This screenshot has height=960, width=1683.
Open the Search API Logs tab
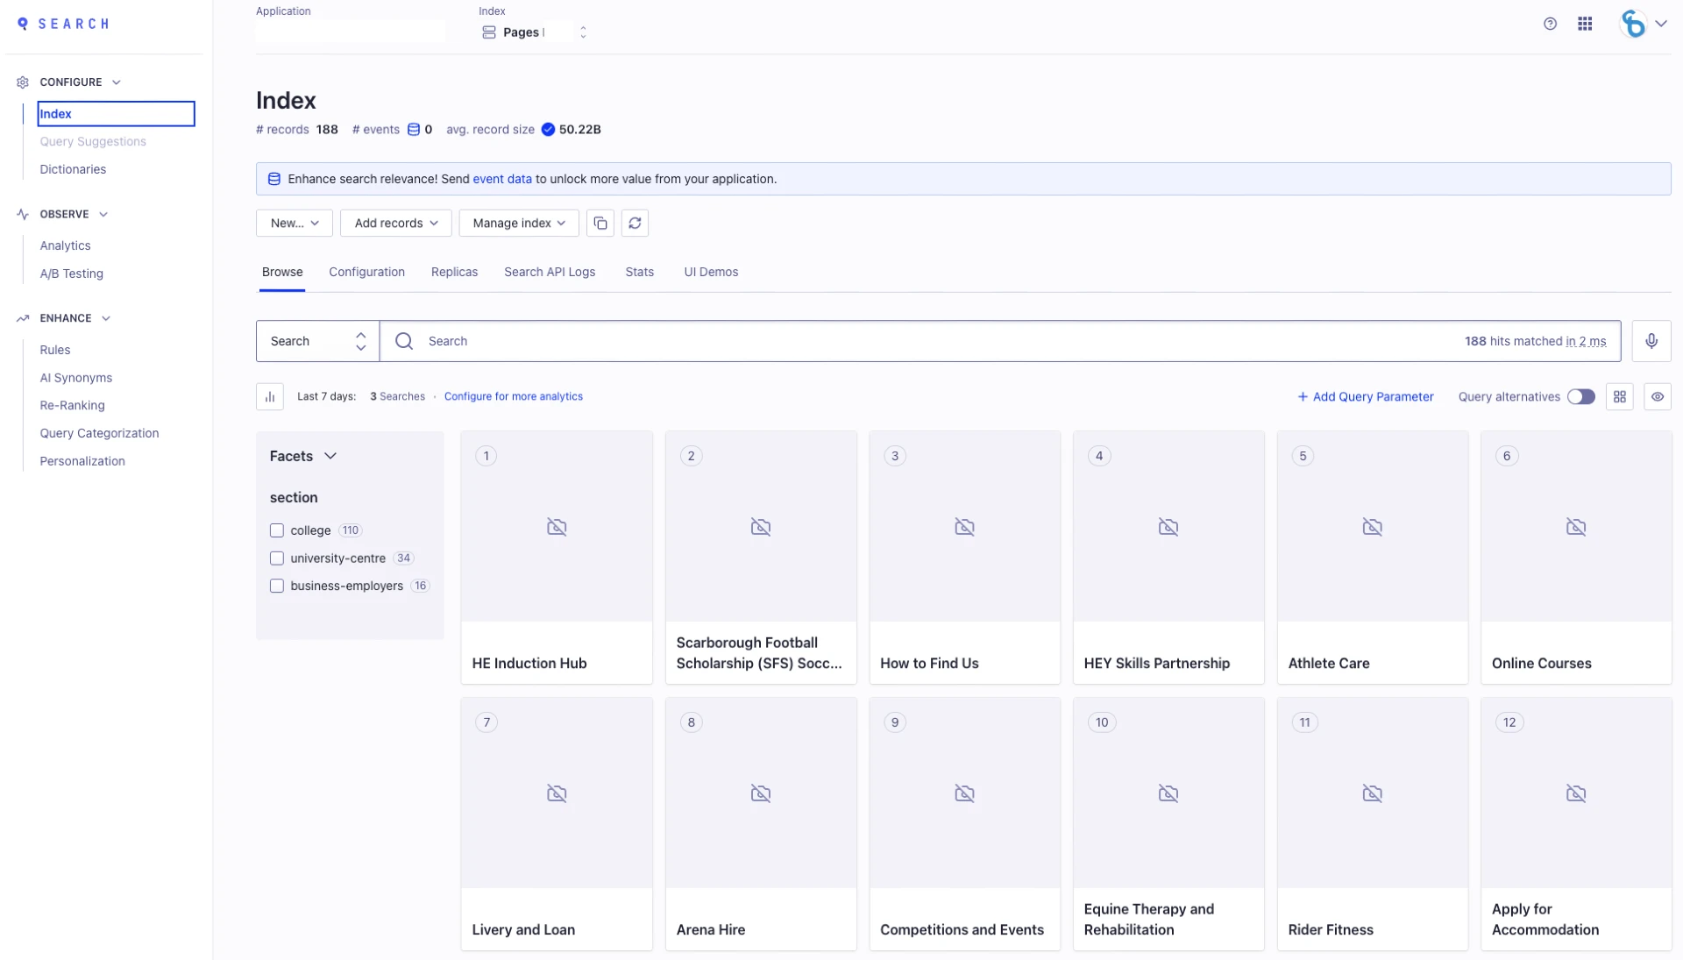click(550, 273)
